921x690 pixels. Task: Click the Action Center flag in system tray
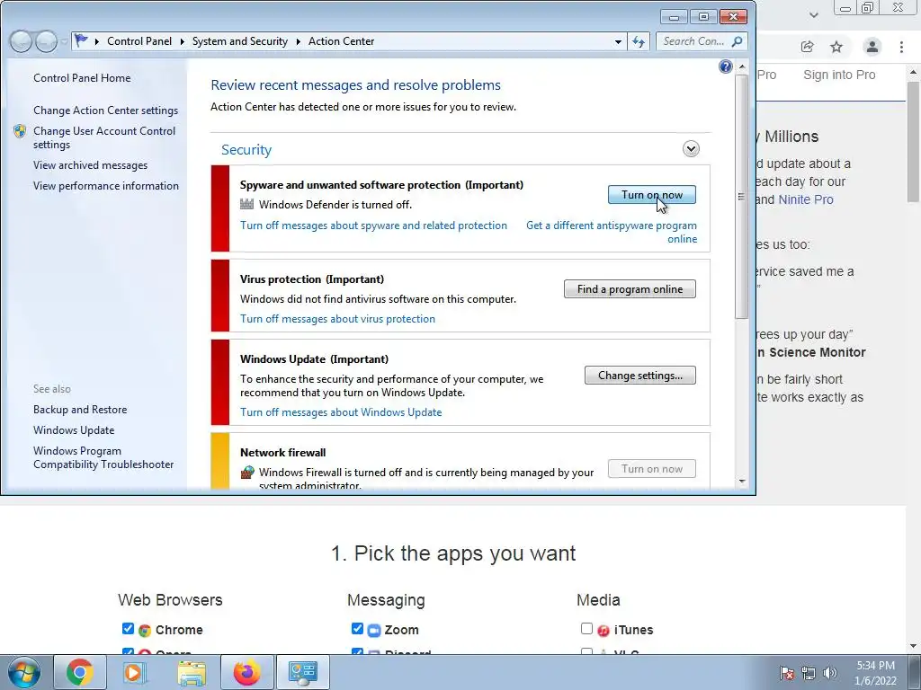click(787, 673)
